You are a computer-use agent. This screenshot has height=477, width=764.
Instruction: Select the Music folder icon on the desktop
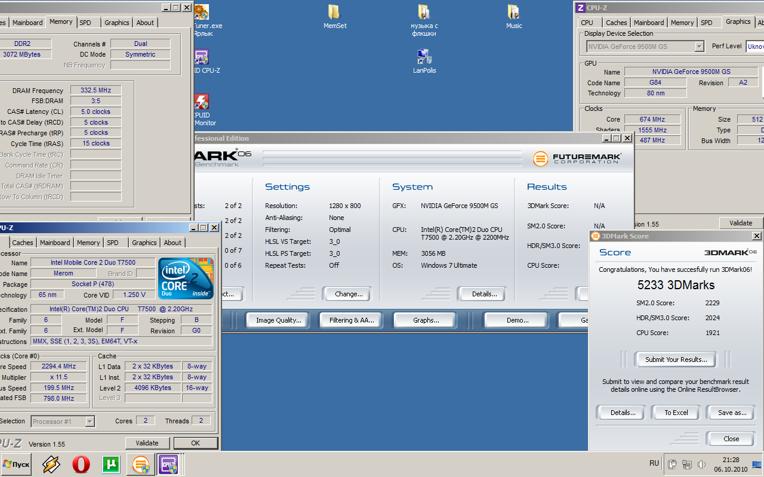coord(513,17)
